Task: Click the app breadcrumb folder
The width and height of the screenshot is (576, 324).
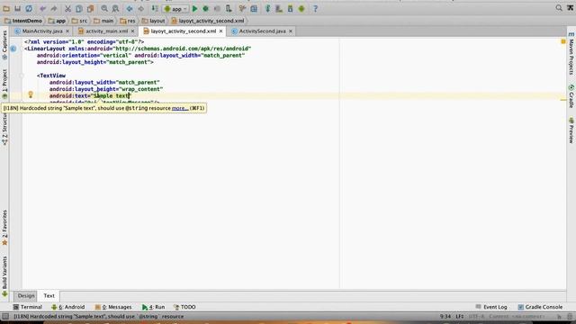Action: click(x=57, y=21)
